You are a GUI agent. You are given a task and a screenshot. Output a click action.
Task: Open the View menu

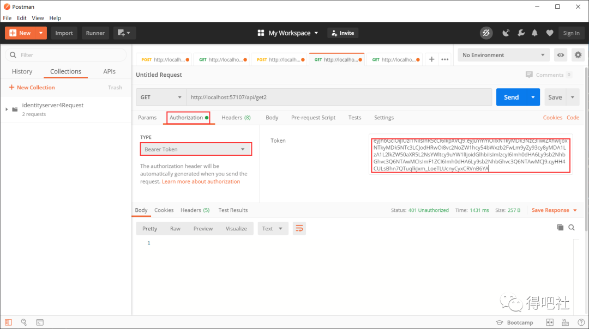tap(38, 17)
